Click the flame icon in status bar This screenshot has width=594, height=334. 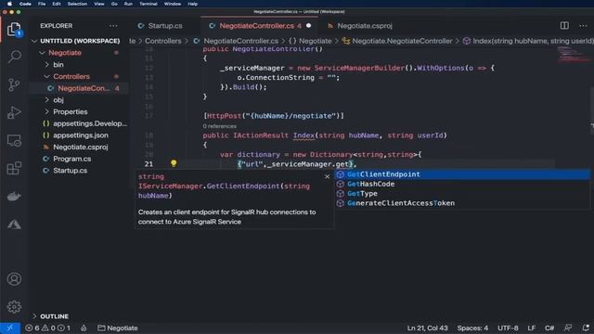coord(84,328)
